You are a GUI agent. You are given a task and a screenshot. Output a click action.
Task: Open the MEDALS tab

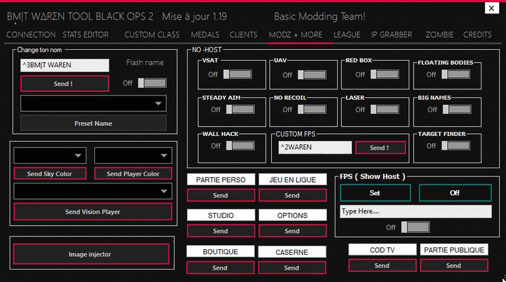pos(205,35)
